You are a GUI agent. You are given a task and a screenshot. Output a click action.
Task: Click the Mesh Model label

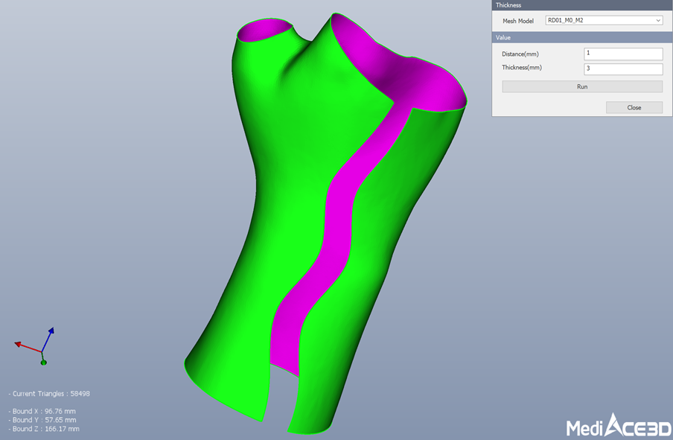(x=518, y=21)
